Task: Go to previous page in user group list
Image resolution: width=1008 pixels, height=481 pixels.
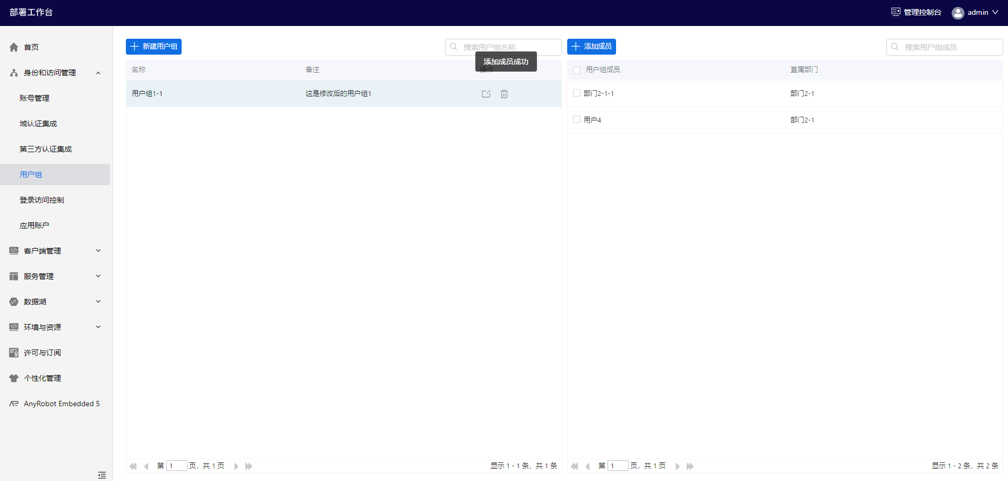Action: click(146, 466)
